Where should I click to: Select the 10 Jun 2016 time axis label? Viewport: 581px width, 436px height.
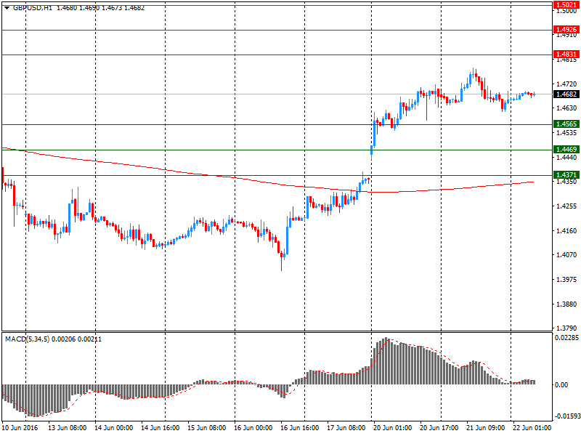pos(20,427)
